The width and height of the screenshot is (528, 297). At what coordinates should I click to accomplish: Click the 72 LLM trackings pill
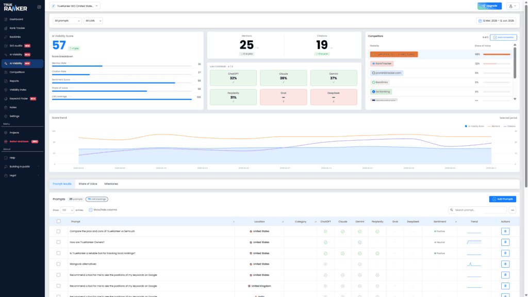(x=96, y=199)
